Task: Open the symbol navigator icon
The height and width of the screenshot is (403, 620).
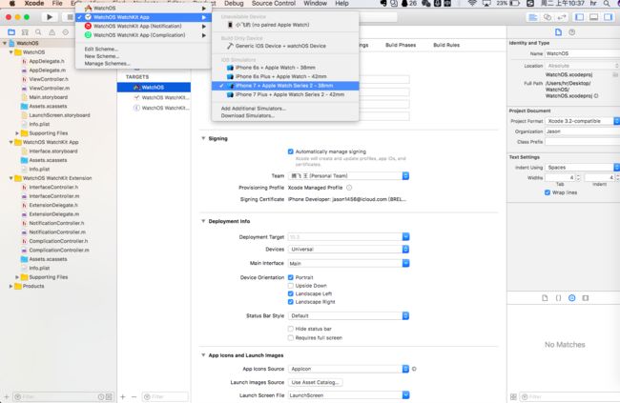Action: pos(25,32)
